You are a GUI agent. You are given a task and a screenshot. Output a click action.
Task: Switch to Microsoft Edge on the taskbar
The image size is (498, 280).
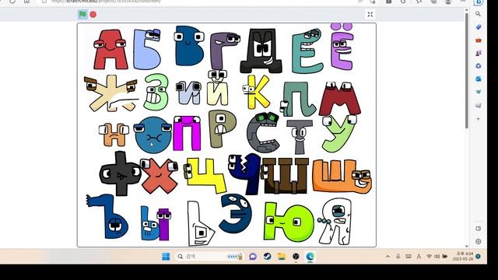pos(310,256)
